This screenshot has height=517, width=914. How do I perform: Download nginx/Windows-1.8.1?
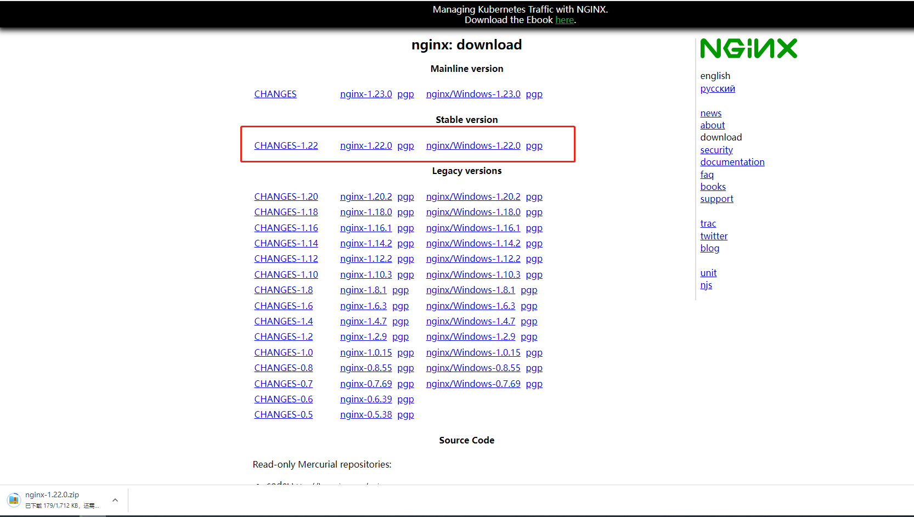pos(471,290)
